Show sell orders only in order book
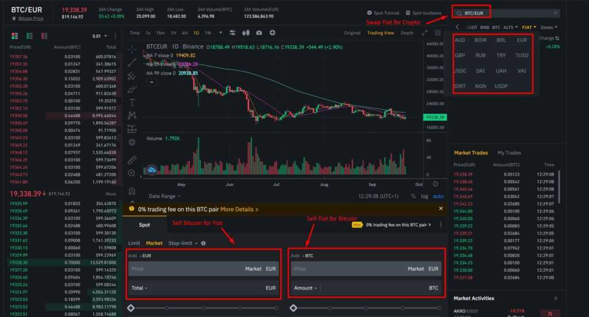Screen dimensions: 589x317 44,36
